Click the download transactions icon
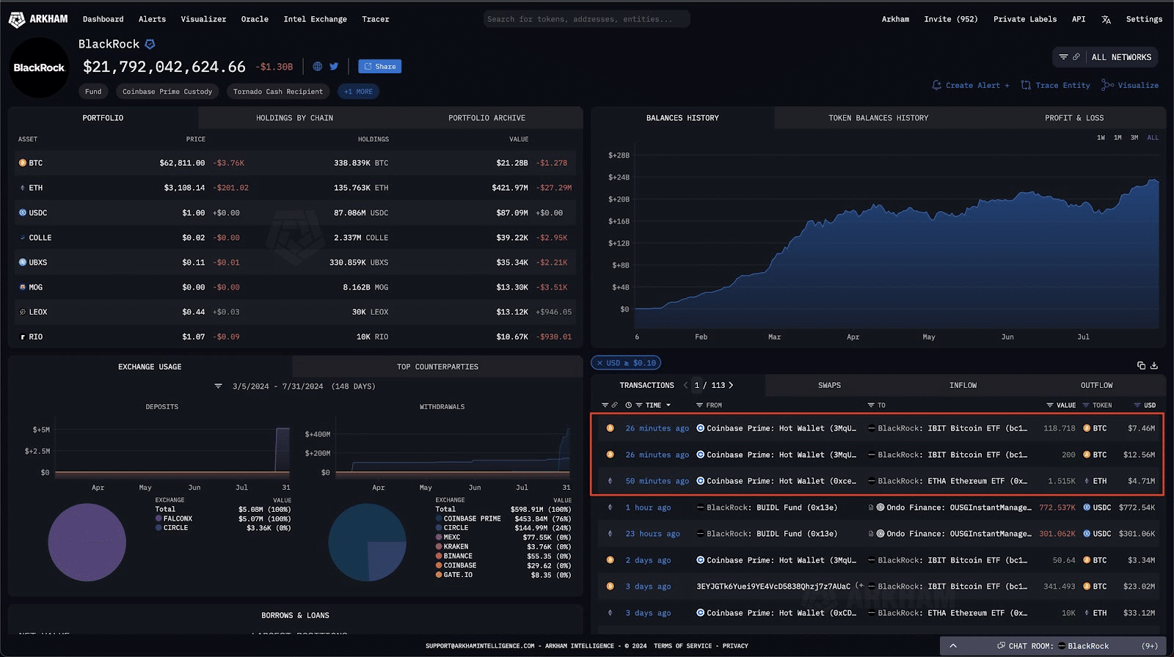This screenshot has height=657, width=1174. [x=1154, y=365]
